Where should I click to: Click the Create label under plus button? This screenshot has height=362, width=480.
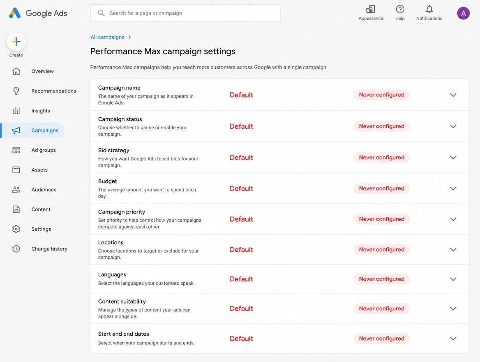pyautogui.click(x=16, y=55)
